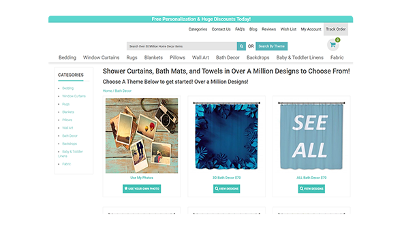402x245 pixels.
Task: Click Use Your Own Photo button
Action: click(x=142, y=189)
